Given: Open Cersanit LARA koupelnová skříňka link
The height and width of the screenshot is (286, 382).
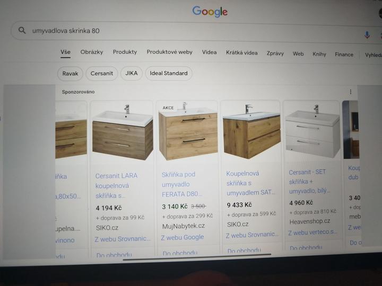Looking at the screenshot, I should pyautogui.click(x=116, y=185).
